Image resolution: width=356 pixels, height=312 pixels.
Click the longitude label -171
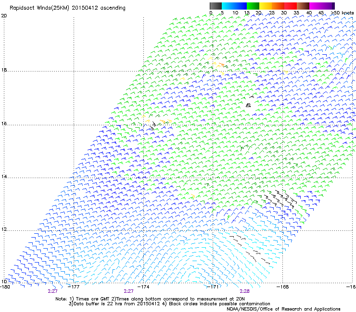coord(213,287)
